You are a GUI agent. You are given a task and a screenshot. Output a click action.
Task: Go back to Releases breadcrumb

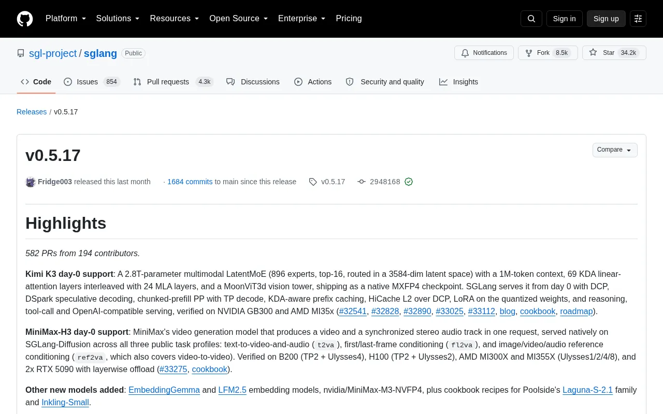coord(32,112)
